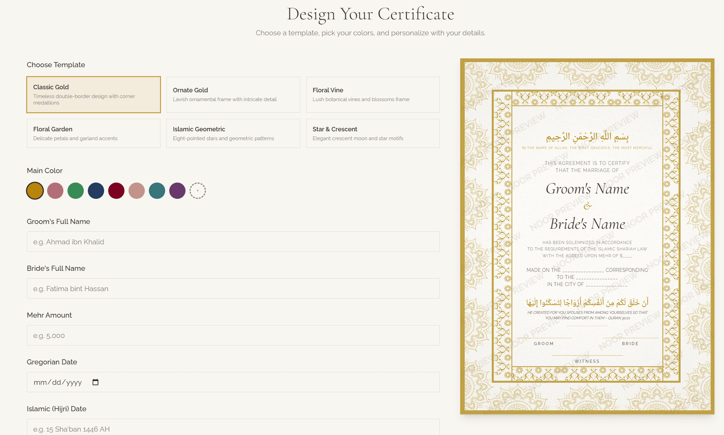Open the calendar picker in Gregorian Date field

click(x=95, y=382)
